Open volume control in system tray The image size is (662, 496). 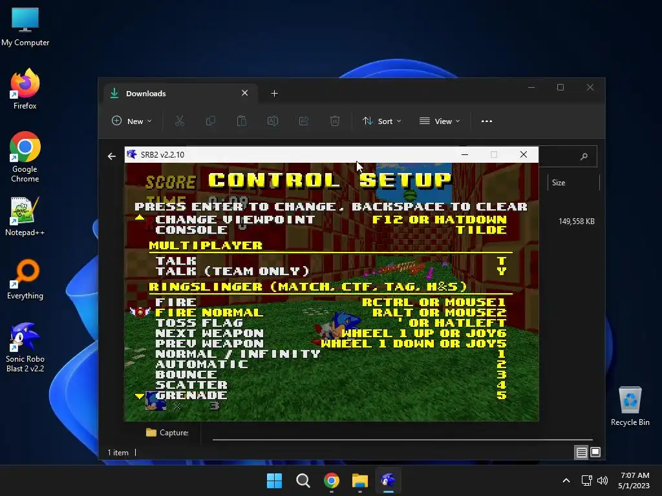point(603,480)
